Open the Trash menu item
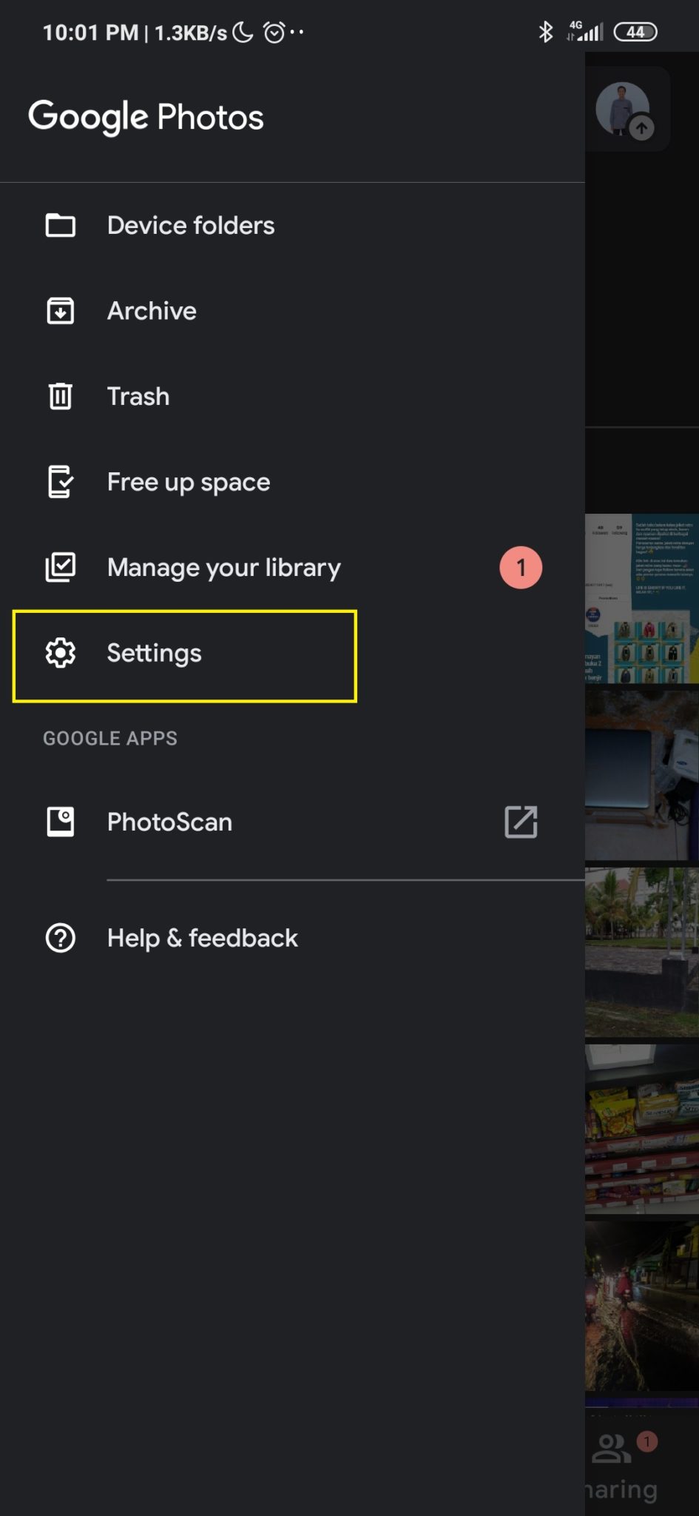This screenshot has width=699, height=1516. pos(292,396)
